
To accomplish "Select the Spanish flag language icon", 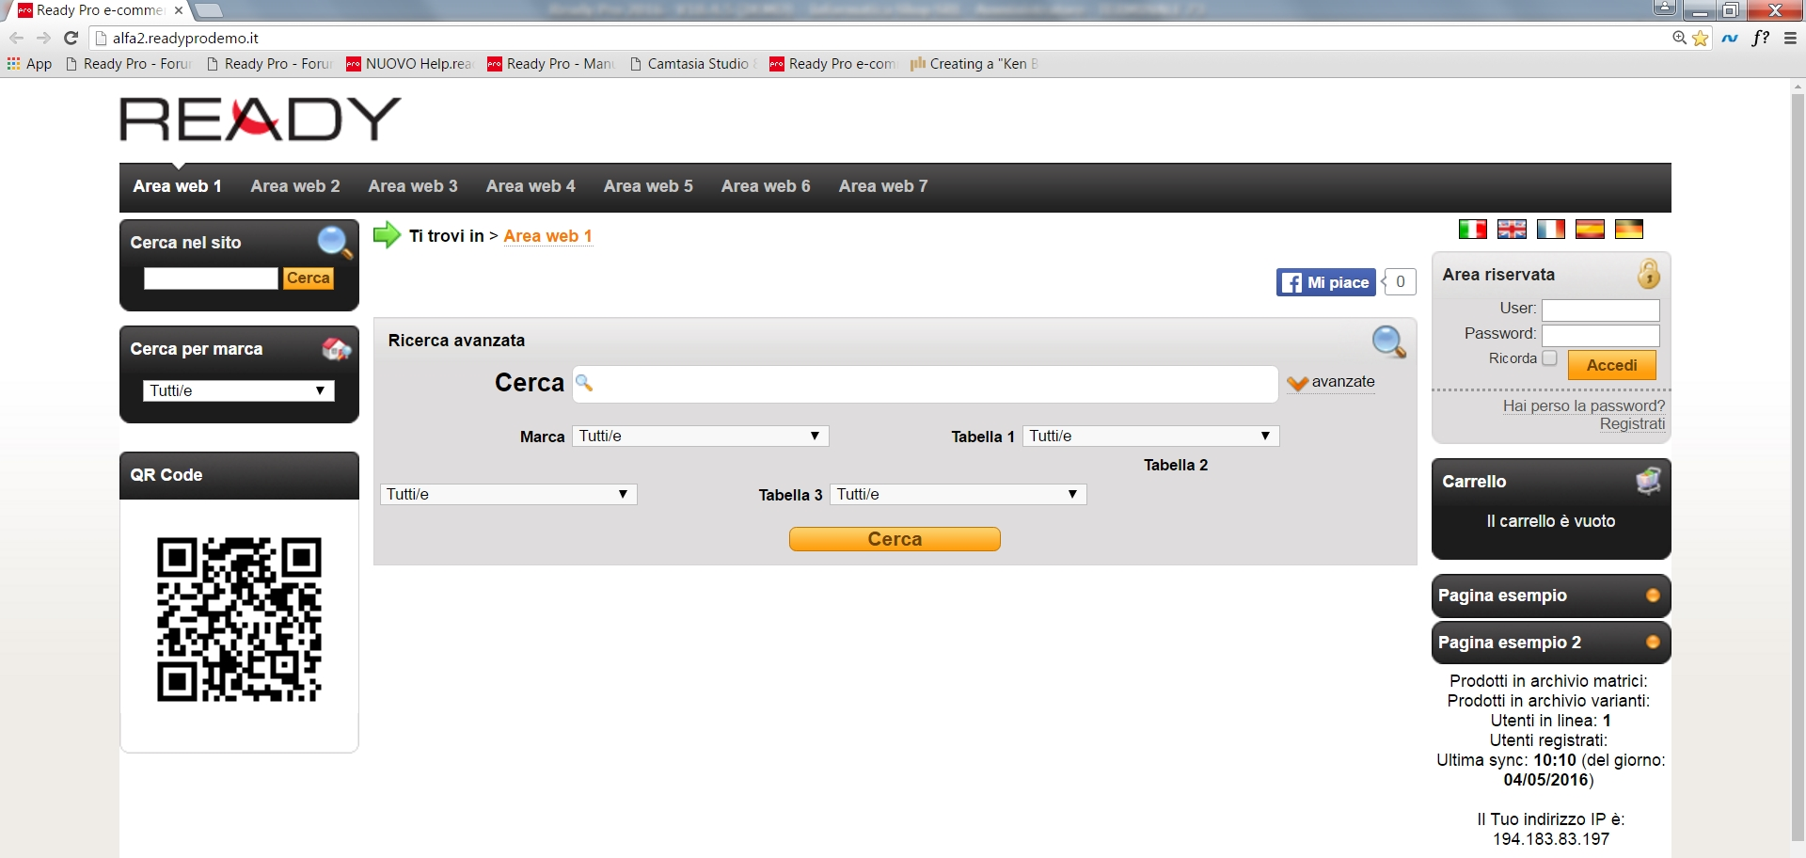I will (1590, 229).
